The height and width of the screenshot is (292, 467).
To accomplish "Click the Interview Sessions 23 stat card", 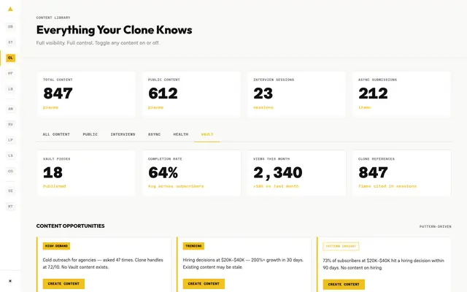I will click(297, 94).
